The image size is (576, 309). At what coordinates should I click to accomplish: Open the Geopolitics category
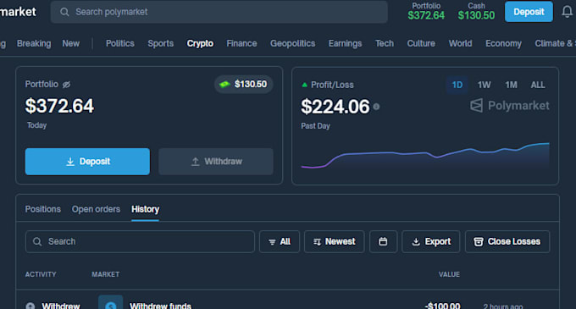293,43
